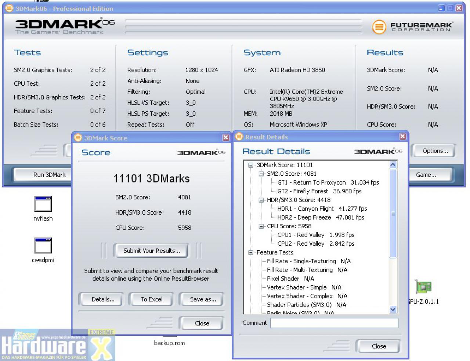Image resolution: width=470 pixels, height=361 pixels.
Task: Click the Futuremark Corporation logo icon
Action: [x=379, y=26]
